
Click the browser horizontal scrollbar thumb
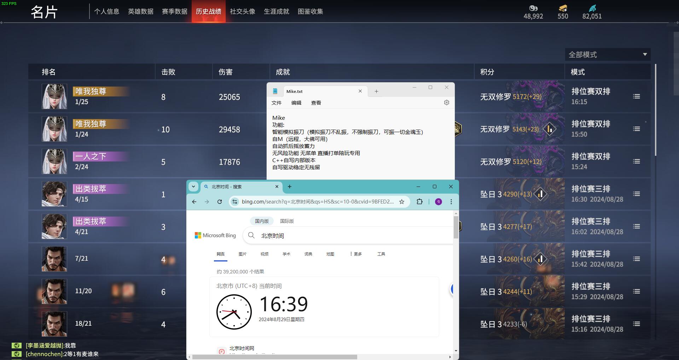click(x=274, y=357)
